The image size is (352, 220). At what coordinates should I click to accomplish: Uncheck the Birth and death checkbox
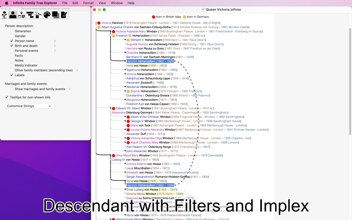tap(12, 46)
